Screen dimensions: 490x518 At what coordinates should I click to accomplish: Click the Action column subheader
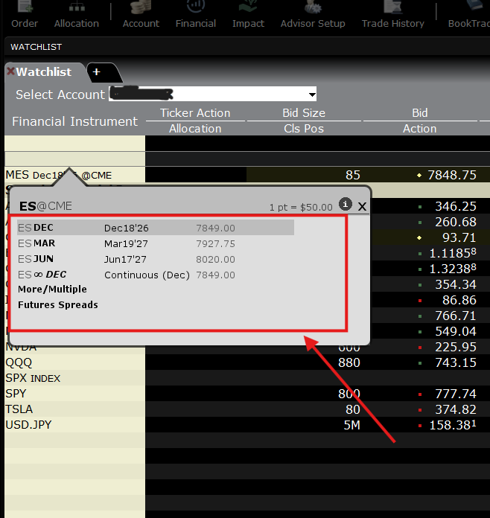pos(419,129)
